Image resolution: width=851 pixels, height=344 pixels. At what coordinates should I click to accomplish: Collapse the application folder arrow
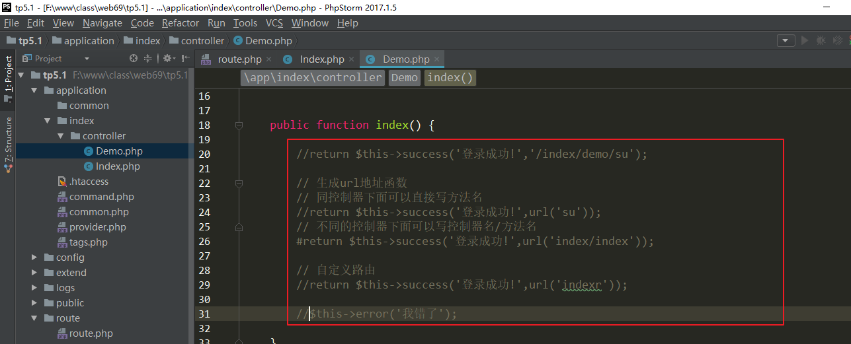(34, 90)
